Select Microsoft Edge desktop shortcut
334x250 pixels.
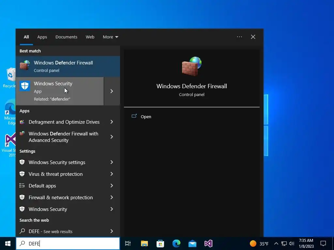[x=10, y=112]
